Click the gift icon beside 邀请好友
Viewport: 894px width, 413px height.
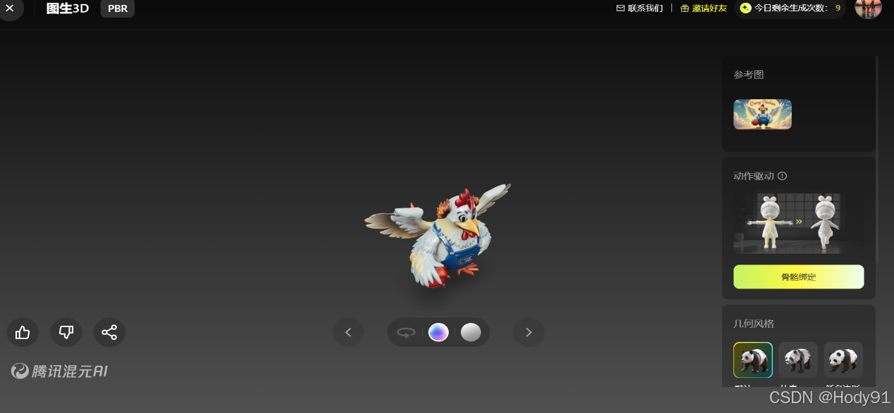pos(685,8)
